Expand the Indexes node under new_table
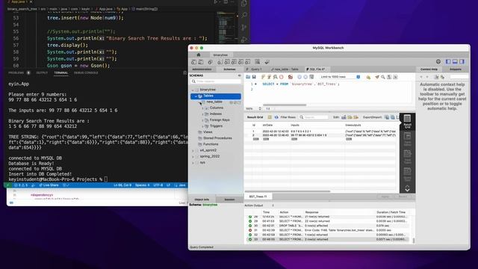478x269 pixels. [202, 114]
